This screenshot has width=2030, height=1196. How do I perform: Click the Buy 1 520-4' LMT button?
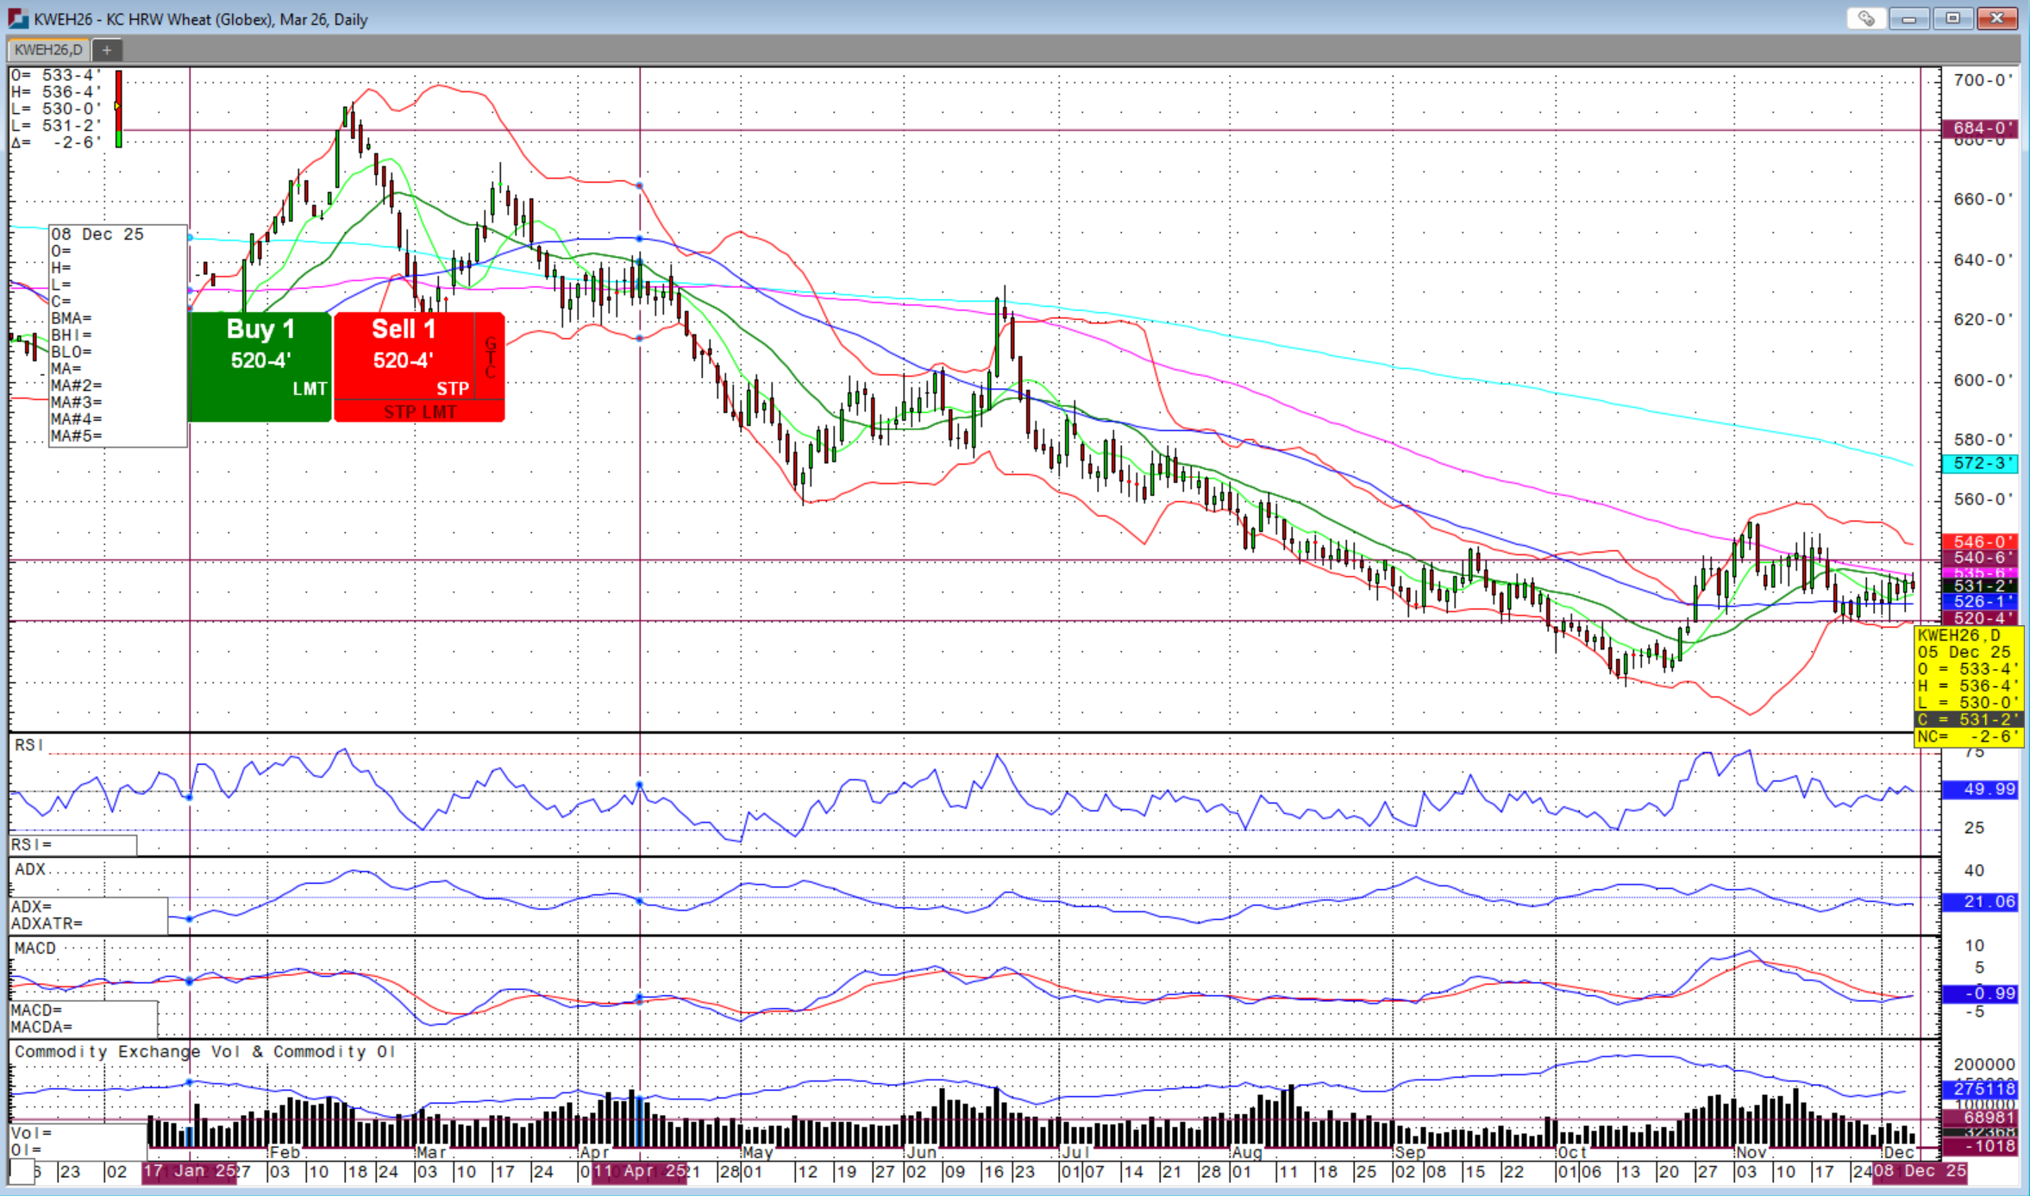coord(260,366)
